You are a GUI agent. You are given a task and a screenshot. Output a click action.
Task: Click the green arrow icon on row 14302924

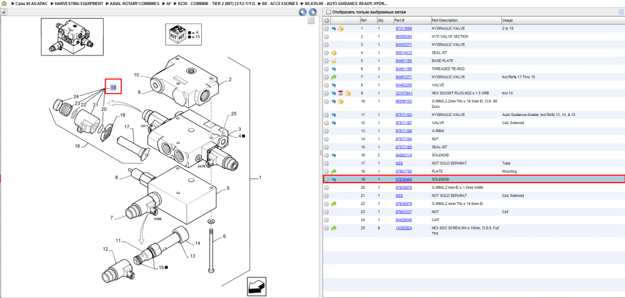tap(334, 228)
